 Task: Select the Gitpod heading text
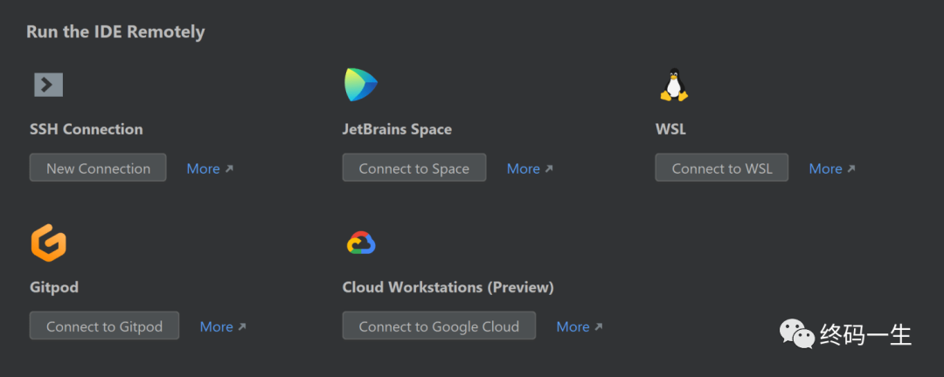pyautogui.click(x=54, y=287)
